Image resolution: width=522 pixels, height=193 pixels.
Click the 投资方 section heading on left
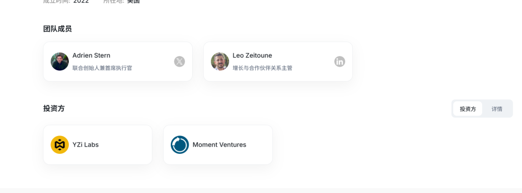point(54,108)
